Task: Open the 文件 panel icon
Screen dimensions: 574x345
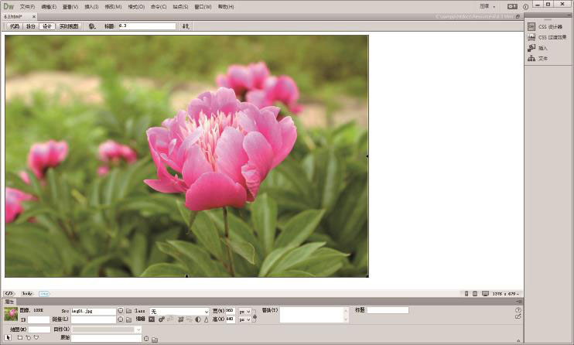Action: coord(532,58)
